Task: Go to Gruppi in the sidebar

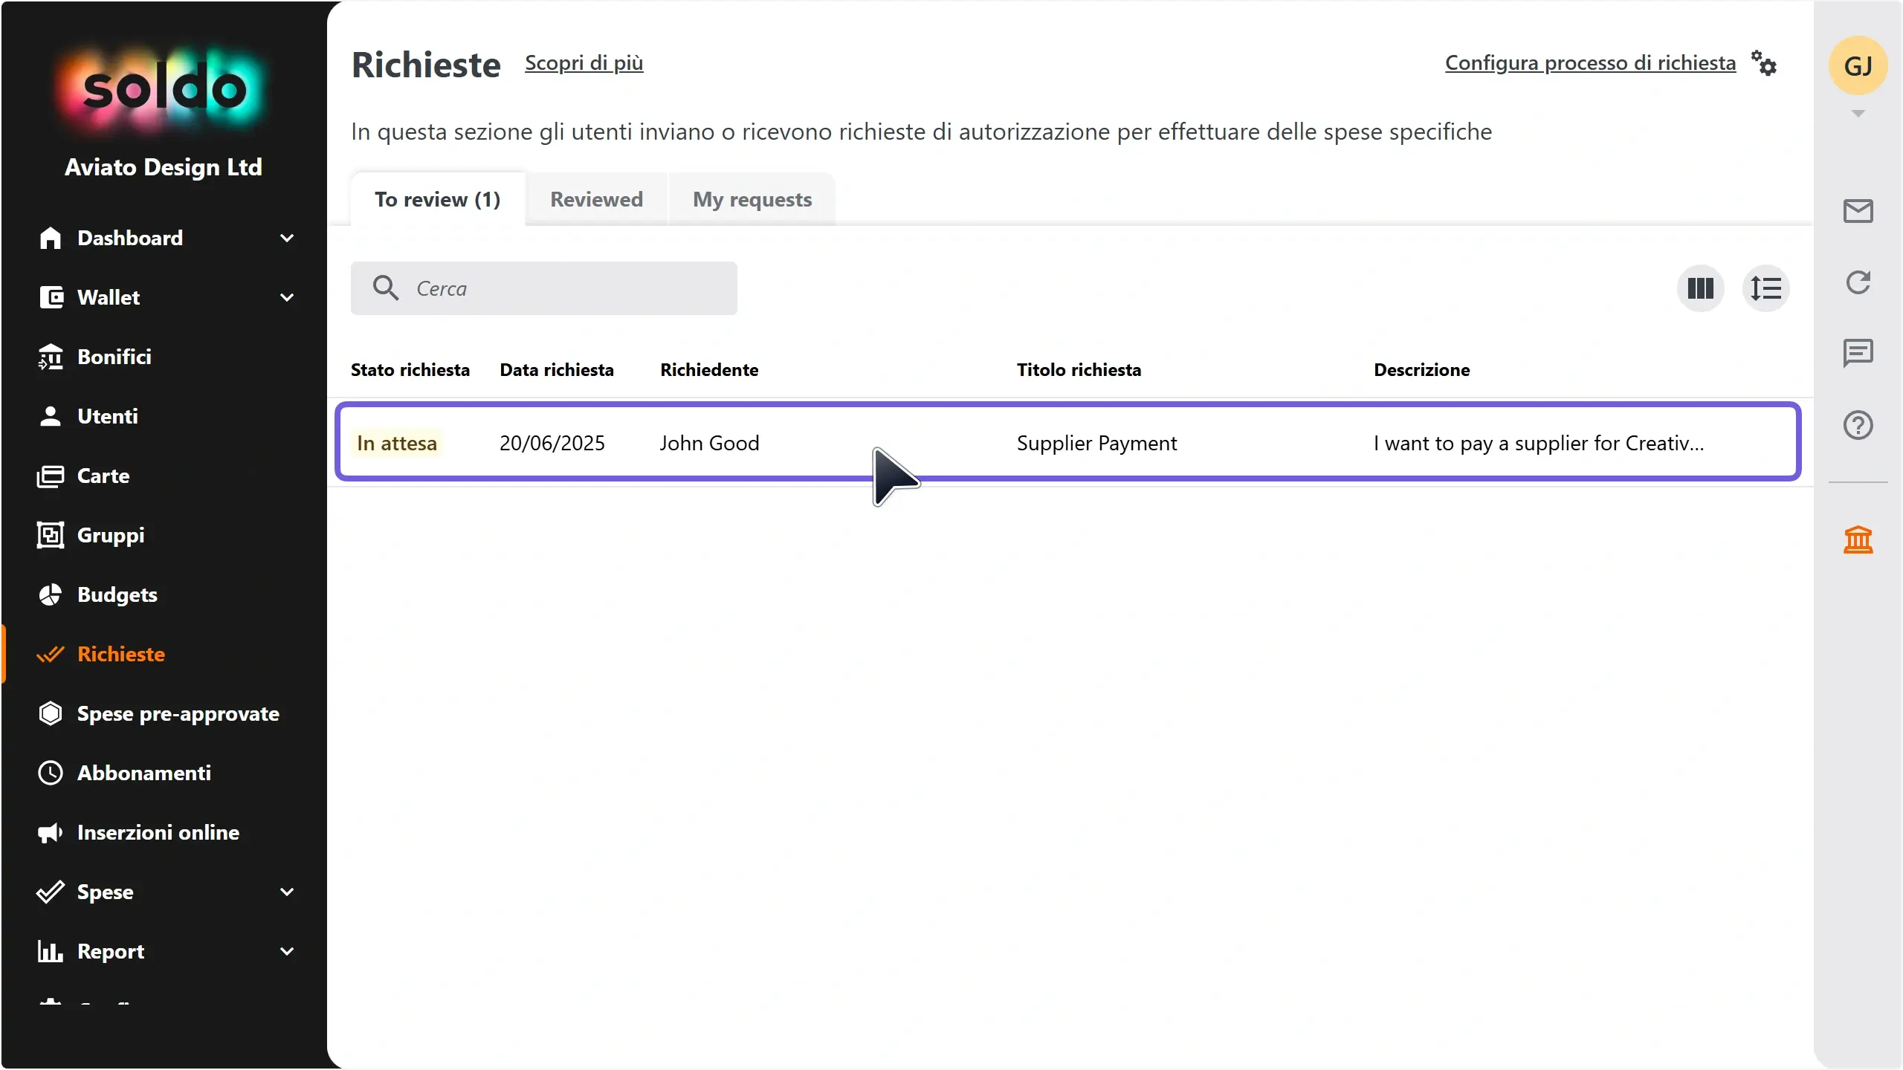Action: pos(111,535)
